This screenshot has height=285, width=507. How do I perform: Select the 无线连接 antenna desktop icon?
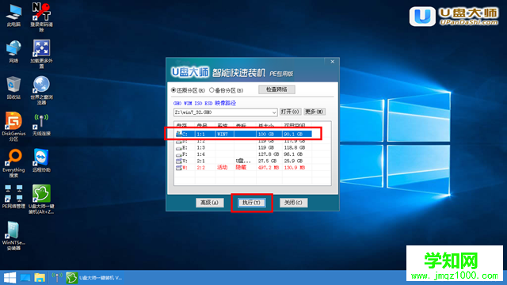click(x=41, y=124)
